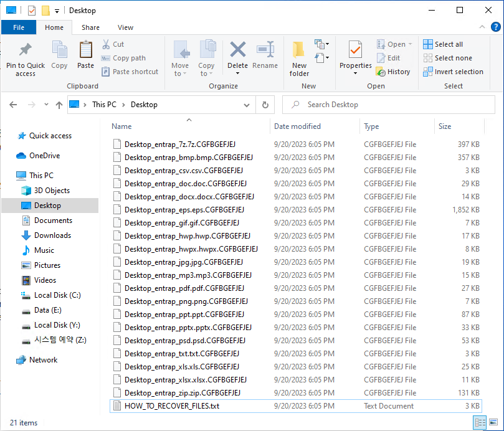504x431 pixels.
Task: Click the Delete red X icon
Action: (x=237, y=49)
